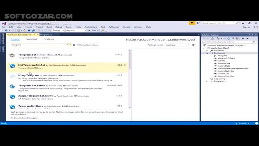Click the notifications flag icon
This screenshot has width=259, height=146.
(x=192, y=23)
